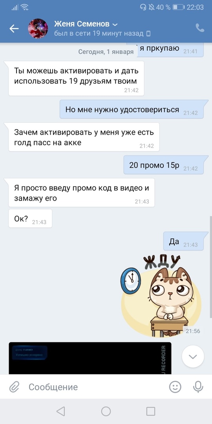Viewport: 212px width, 424px height.
Task: Select message about голд пасс на акке
Action: tap(84, 137)
